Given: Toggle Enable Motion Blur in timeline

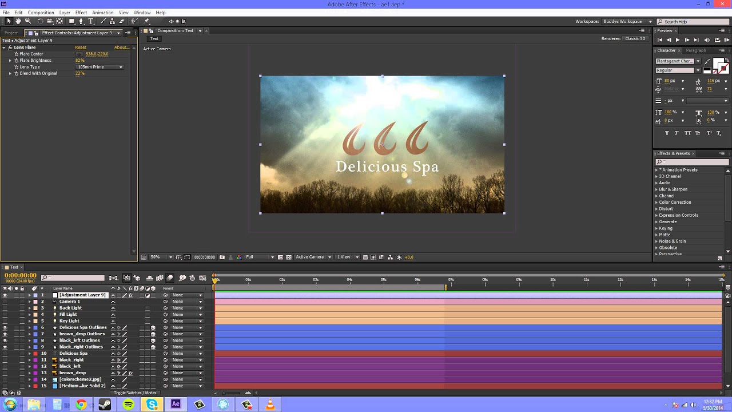Looking at the screenshot, I should click(x=169, y=278).
